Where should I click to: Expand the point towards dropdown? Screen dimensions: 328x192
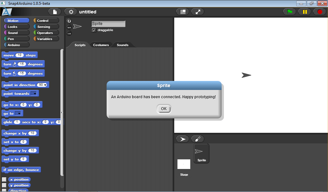[x=34, y=94]
